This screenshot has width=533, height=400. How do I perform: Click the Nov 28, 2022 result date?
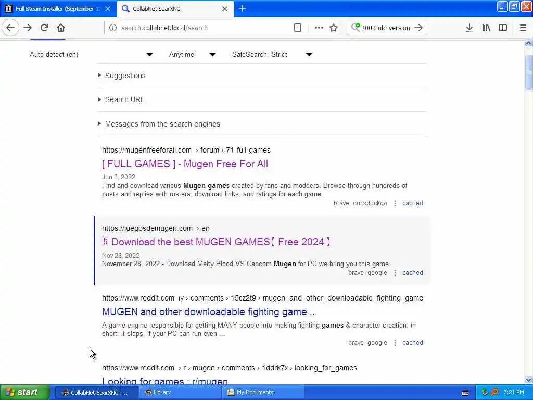(x=121, y=255)
